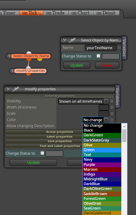Switch to the on Chart tab
The width and height of the screenshot is (136, 215).
[81, 13]
